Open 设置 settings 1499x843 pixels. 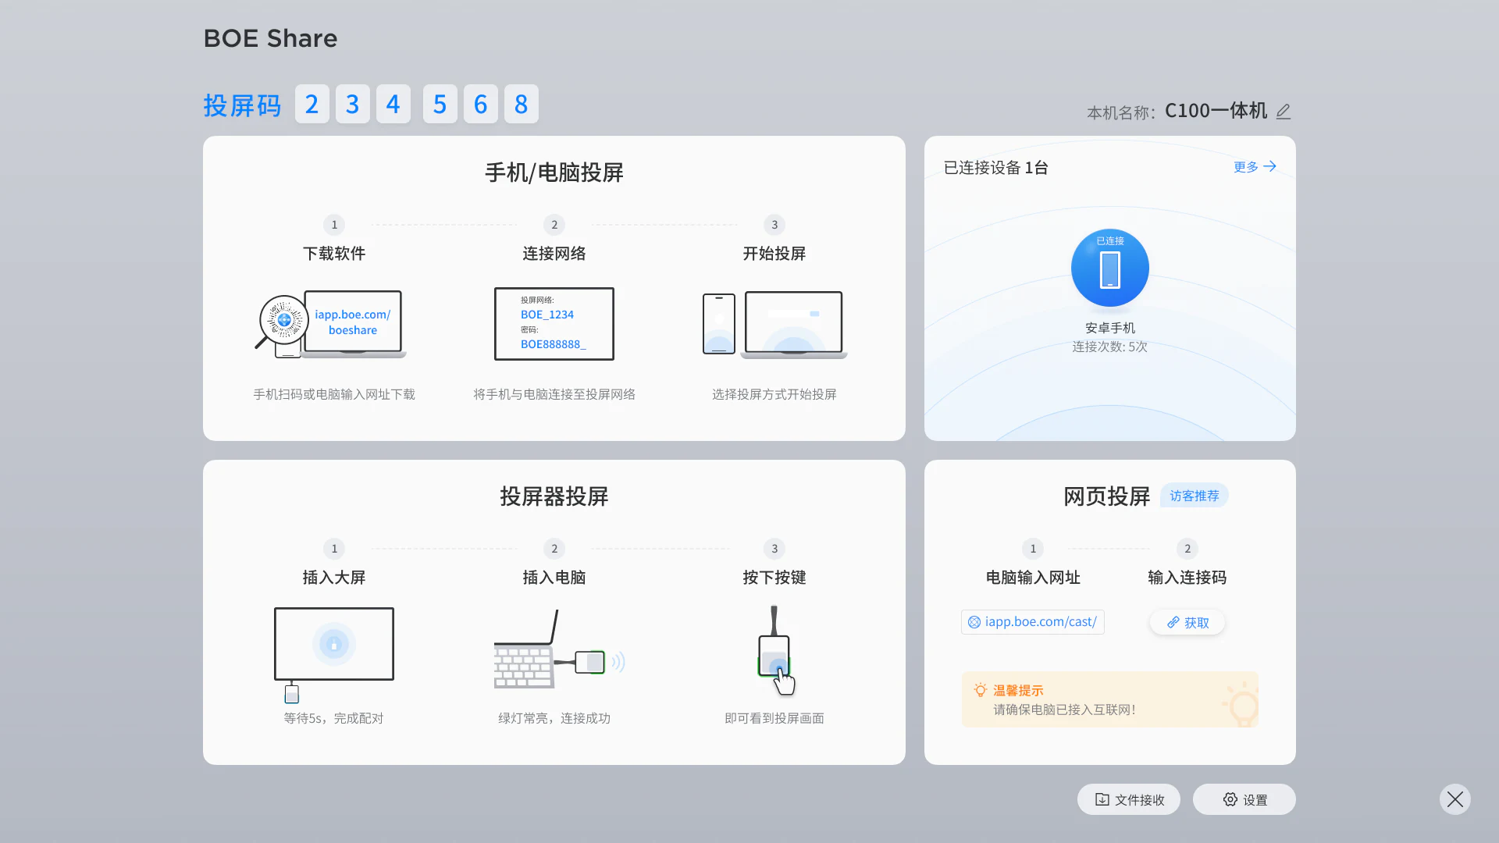1244,799
